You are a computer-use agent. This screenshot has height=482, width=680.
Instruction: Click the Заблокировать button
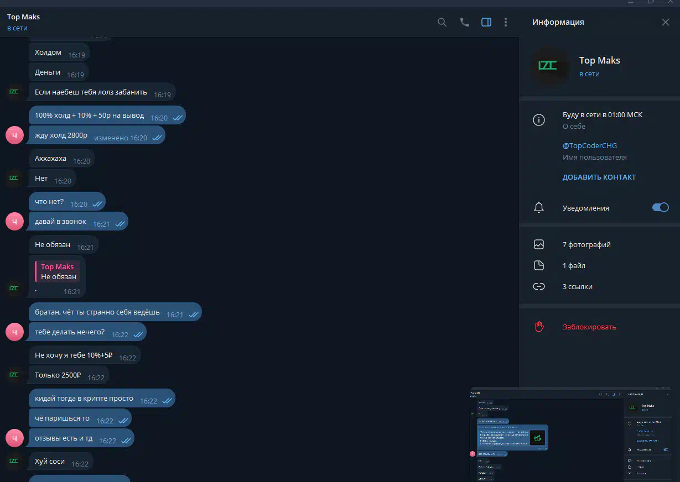589,327
